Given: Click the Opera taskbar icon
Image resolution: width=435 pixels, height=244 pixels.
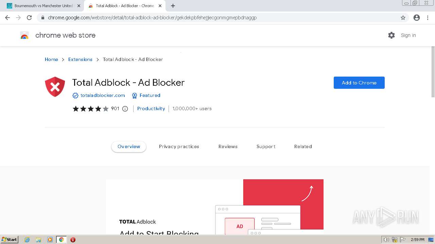Looking at the screenshot, I should [73, 240].
